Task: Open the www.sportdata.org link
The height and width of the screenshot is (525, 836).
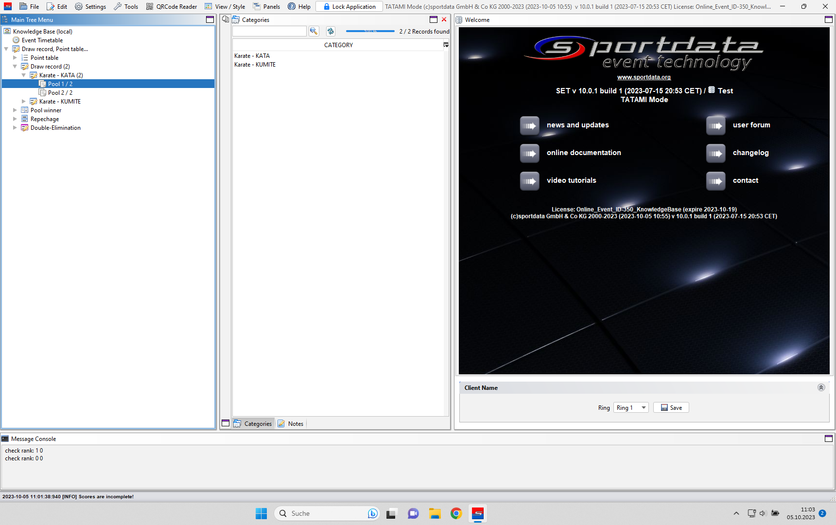Action: coord(644,77)
